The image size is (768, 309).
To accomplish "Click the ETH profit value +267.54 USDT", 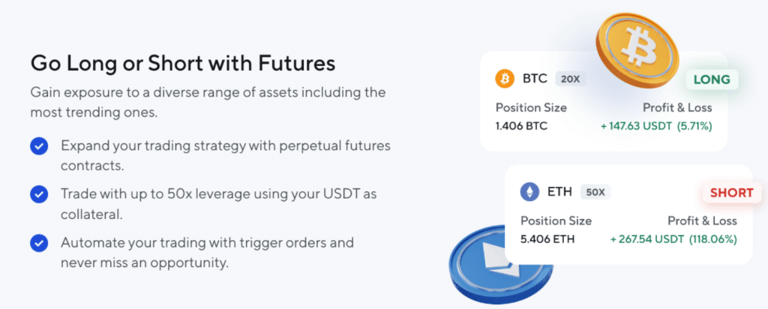I will 649,238.
